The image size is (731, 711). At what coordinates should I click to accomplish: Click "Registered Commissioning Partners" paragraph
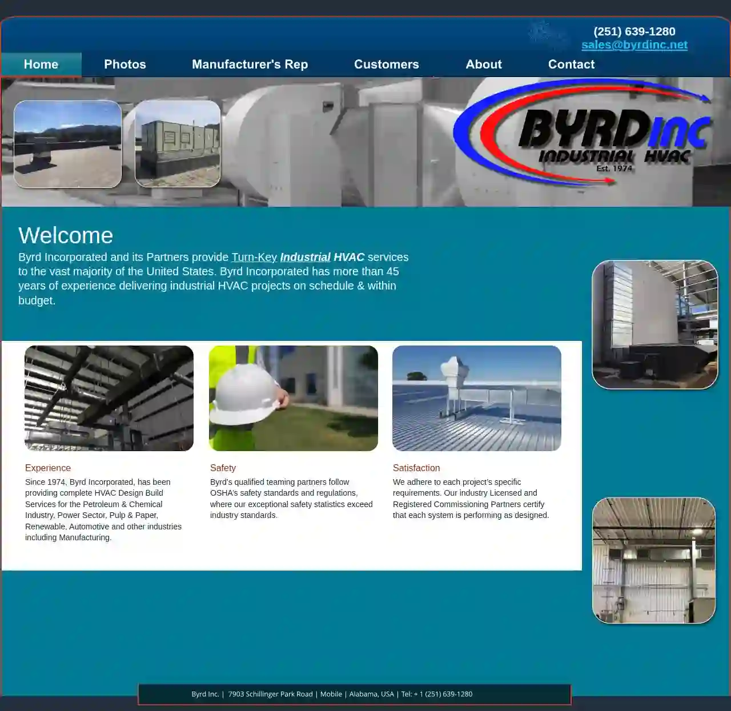(471, 499)
